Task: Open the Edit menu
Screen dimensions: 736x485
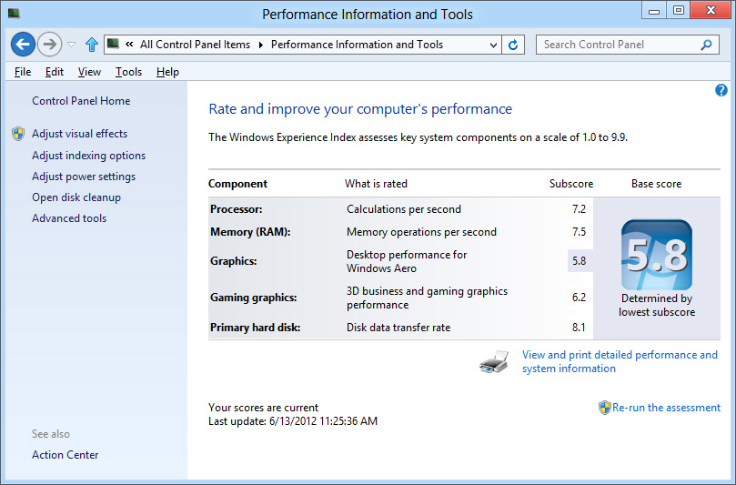Action: (55, 72)
